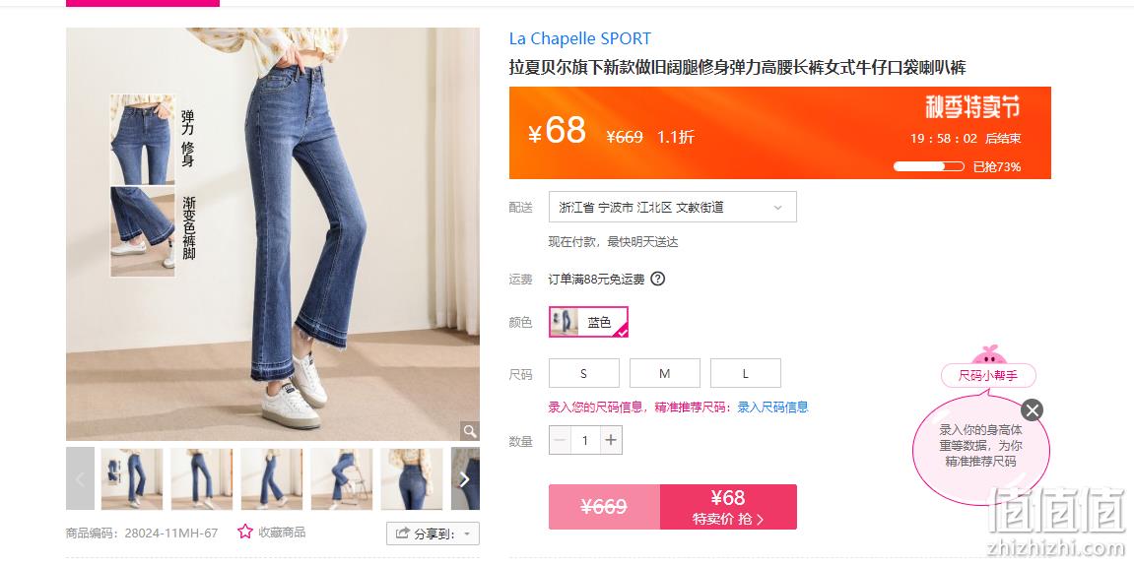Viewport: 1134px width, 565px height.
Task: Select size S option
Action: pos(584,373)
